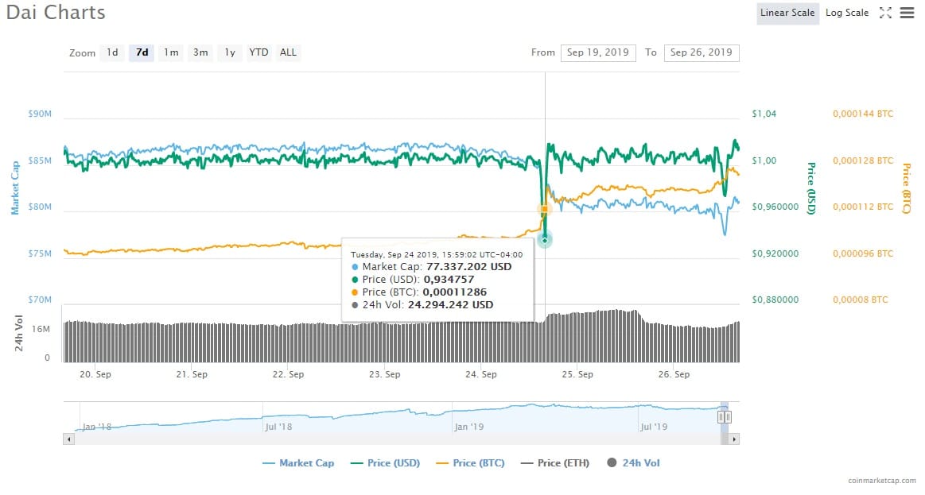
Task: Toggle Price (USD) series in legend
Action: coord(385,463)
